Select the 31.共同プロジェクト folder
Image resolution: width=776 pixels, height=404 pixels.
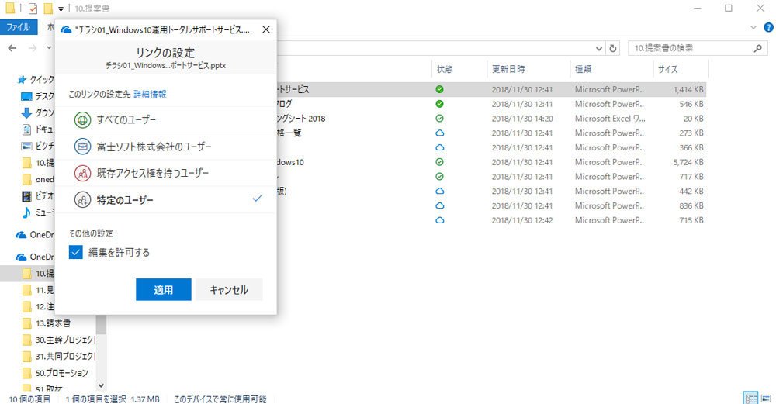point(59,357)
